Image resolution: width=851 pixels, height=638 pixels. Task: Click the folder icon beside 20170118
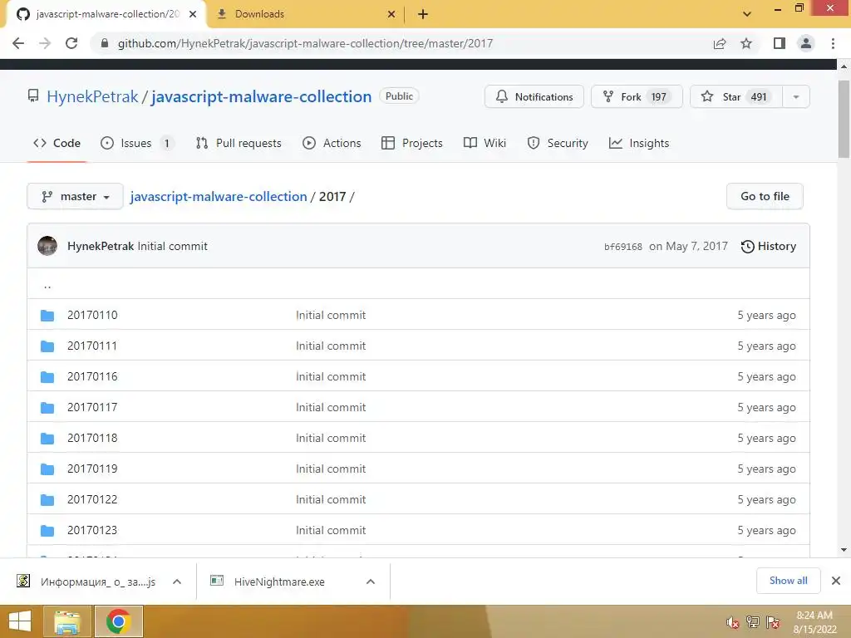tap(47, 439)
